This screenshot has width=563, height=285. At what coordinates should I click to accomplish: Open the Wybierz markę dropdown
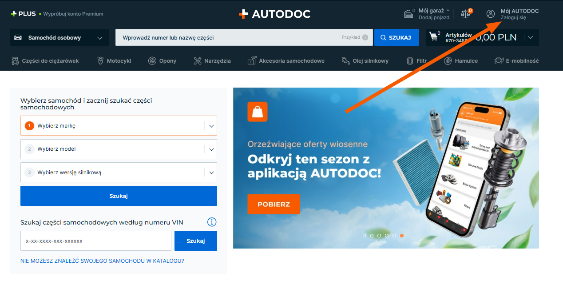[x=119, y=126]
